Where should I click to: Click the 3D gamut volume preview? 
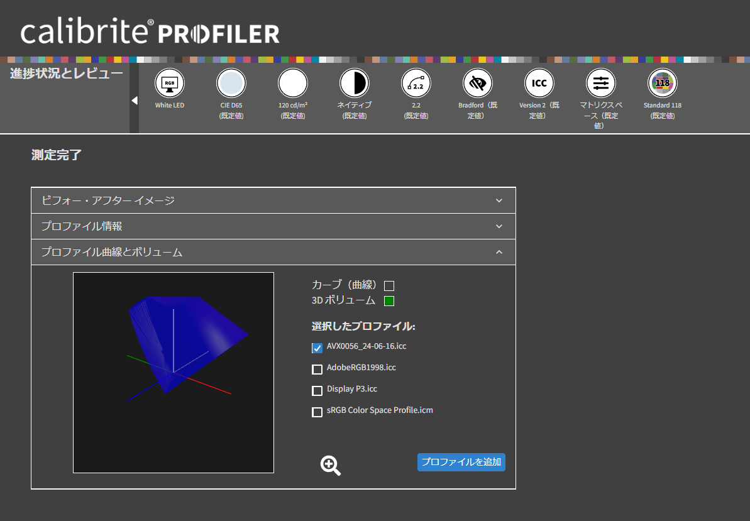174,372
